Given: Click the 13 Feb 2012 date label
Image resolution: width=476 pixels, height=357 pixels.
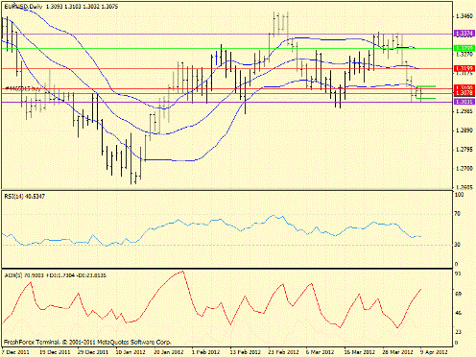Looking at the screenshot, I should pos(246,352).
